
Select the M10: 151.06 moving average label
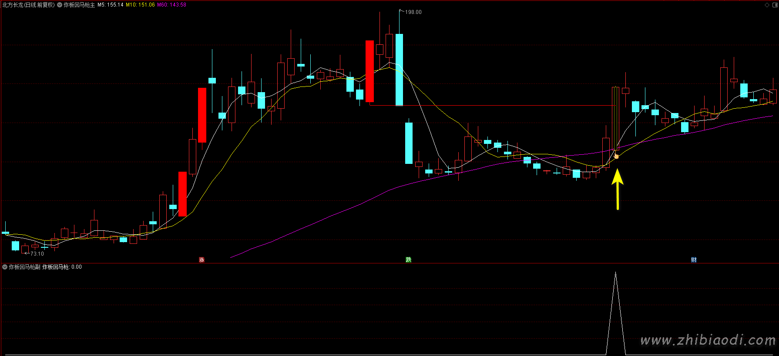click(140, 5)
